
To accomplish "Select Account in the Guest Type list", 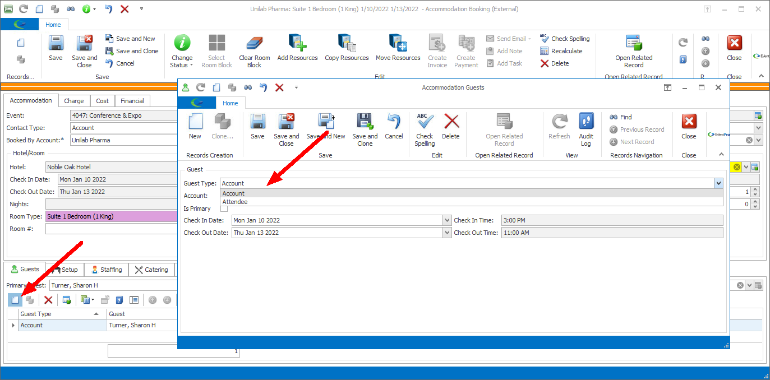I will [x=471, y=193].
